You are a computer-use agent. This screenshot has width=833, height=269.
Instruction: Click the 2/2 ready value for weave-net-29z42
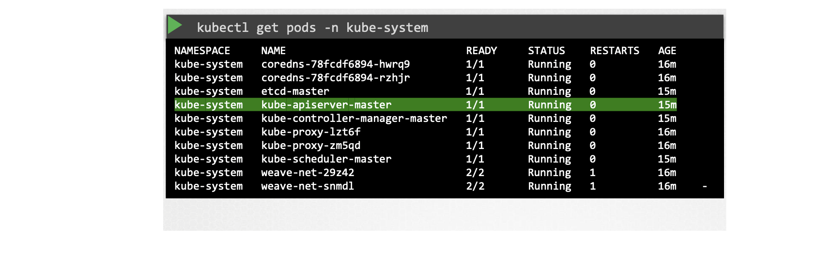(475, 173)
